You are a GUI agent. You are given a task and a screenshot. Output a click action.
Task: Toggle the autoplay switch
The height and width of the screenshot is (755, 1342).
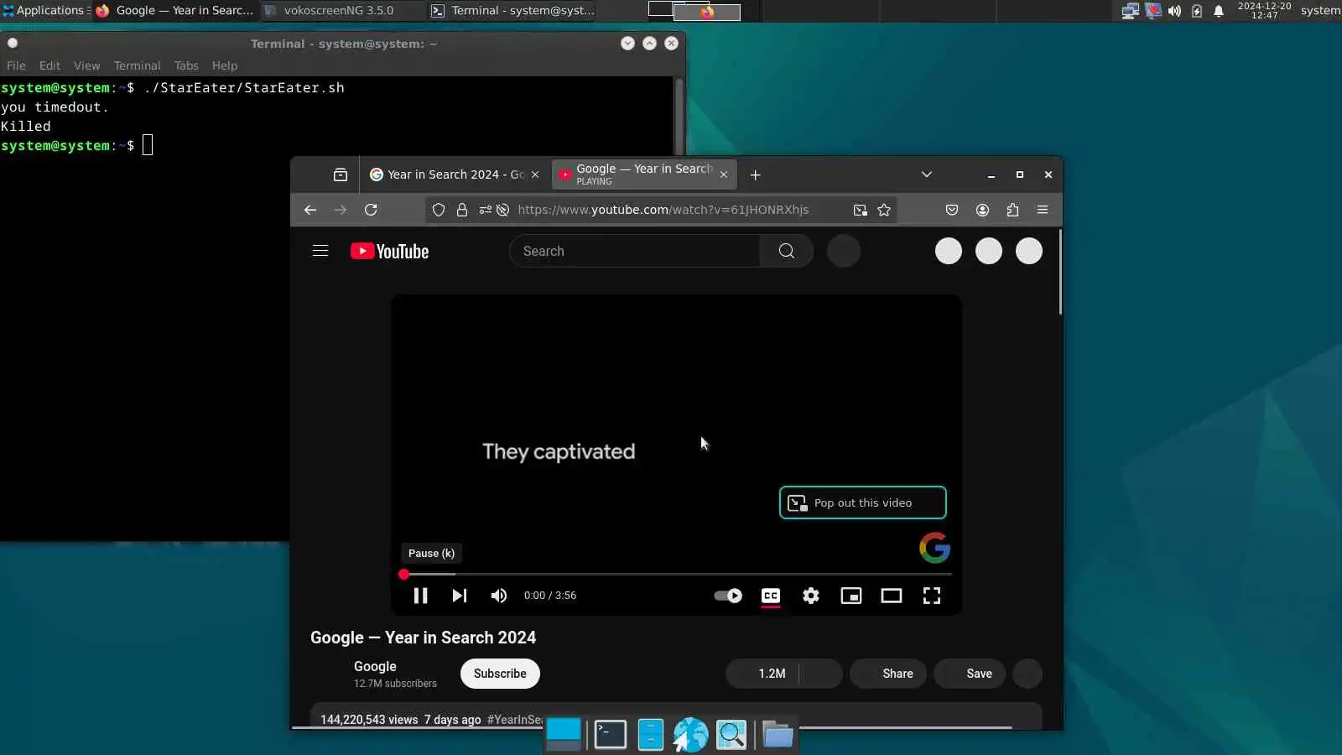coord(728,596)
